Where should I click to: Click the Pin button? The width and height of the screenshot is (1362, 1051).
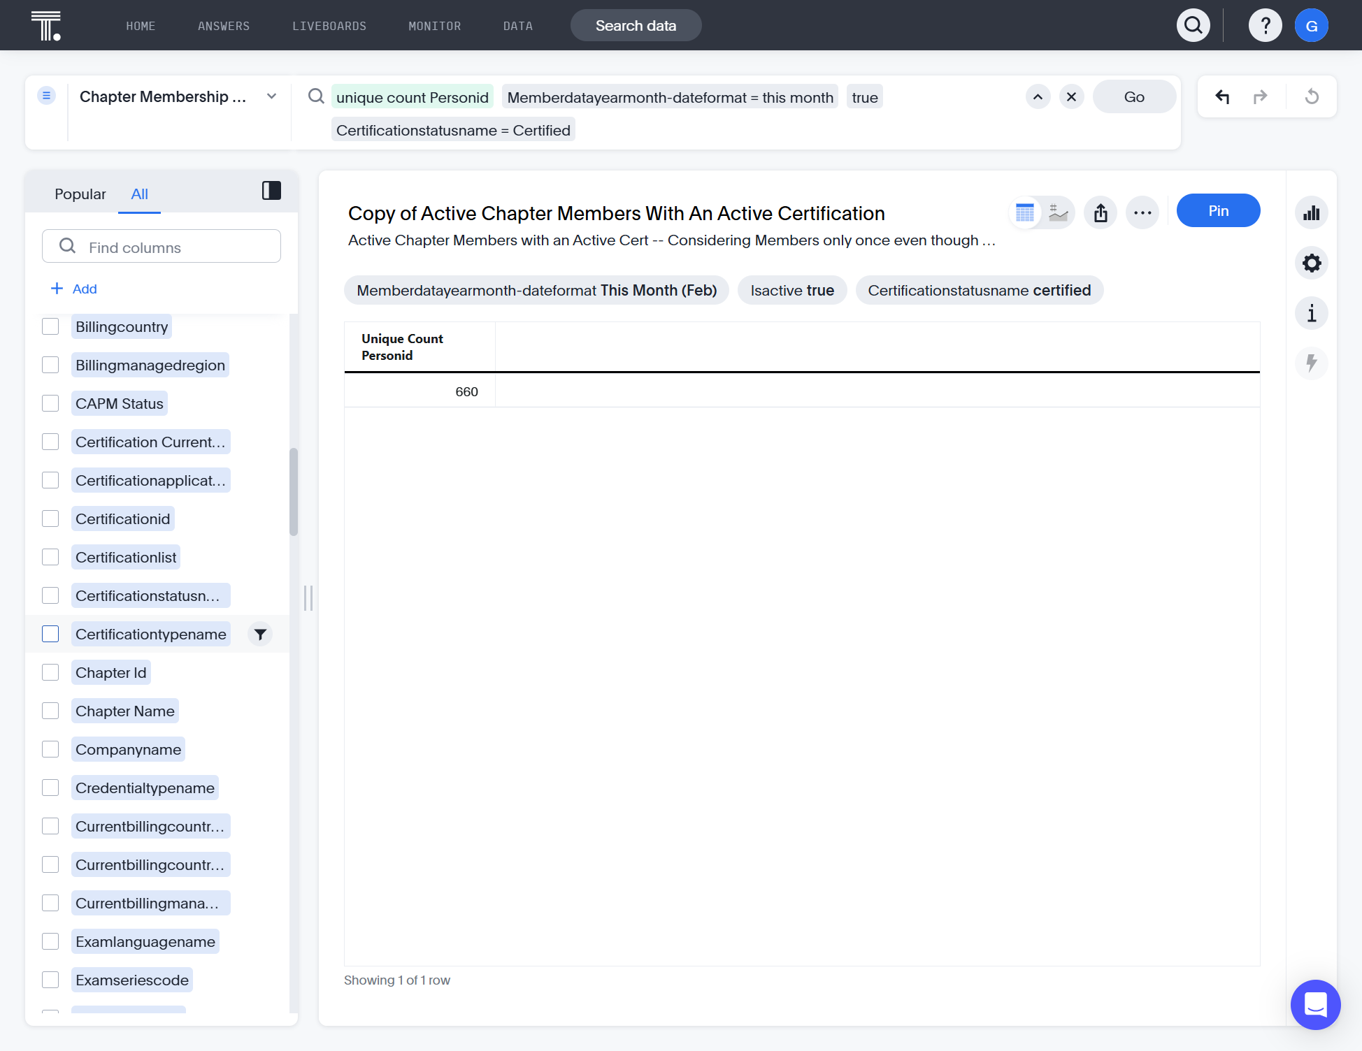(x=1218, y=211)
